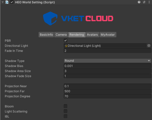Open the Avatars tab
Screen dimensions: 152x120
pyautogui.click(x=92, y=35)
